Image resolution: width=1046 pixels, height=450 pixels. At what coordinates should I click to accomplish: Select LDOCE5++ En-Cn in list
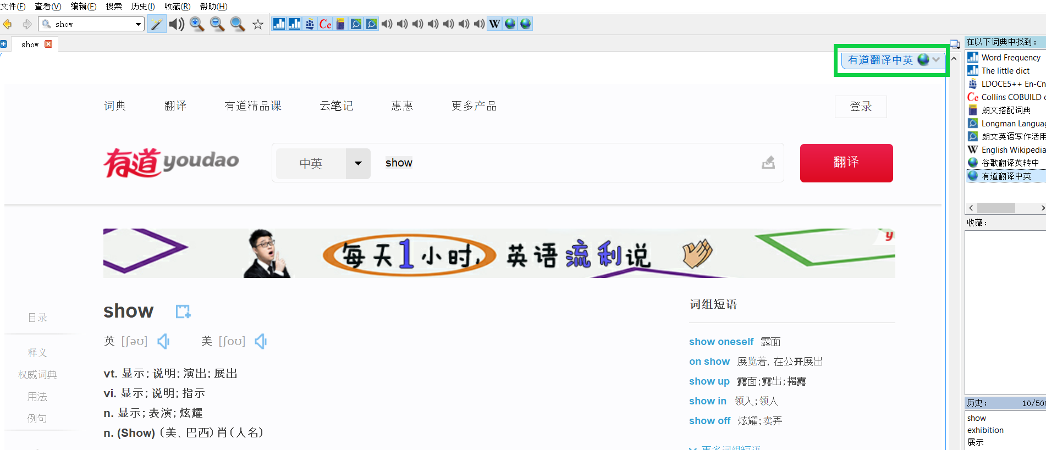tap(1006, 84)
